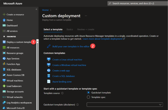This screenshot has width=168, height=110.
Task: Click the SQL database template icon
Action: 49,76
